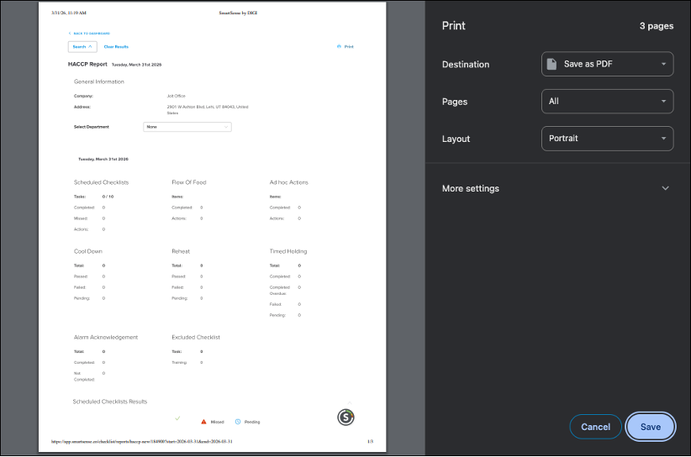The image size is (691, 457).
Task: Collapse the Search panel using its caret button
Action: pos(82,47)
